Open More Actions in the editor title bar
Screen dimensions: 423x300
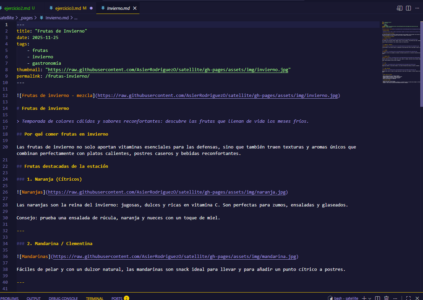(417, 8)
